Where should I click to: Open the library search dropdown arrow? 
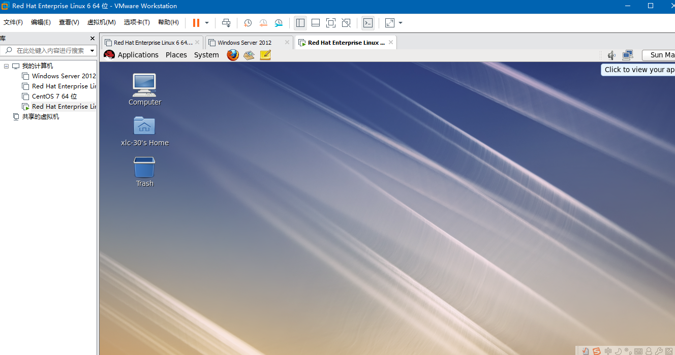[93, 50]
